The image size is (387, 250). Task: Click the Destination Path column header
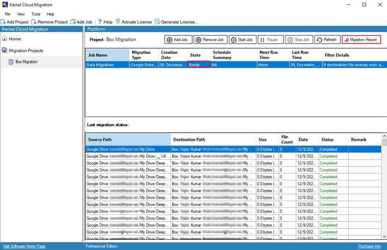coord(213,139)
